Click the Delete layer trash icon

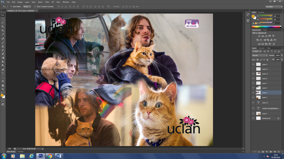click(x=279, y=152)
